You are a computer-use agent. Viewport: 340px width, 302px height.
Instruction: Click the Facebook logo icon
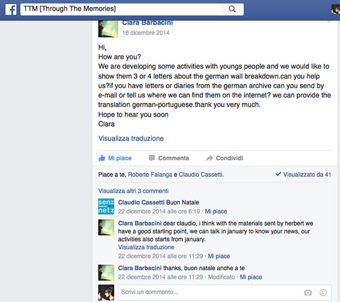point(11,10)
